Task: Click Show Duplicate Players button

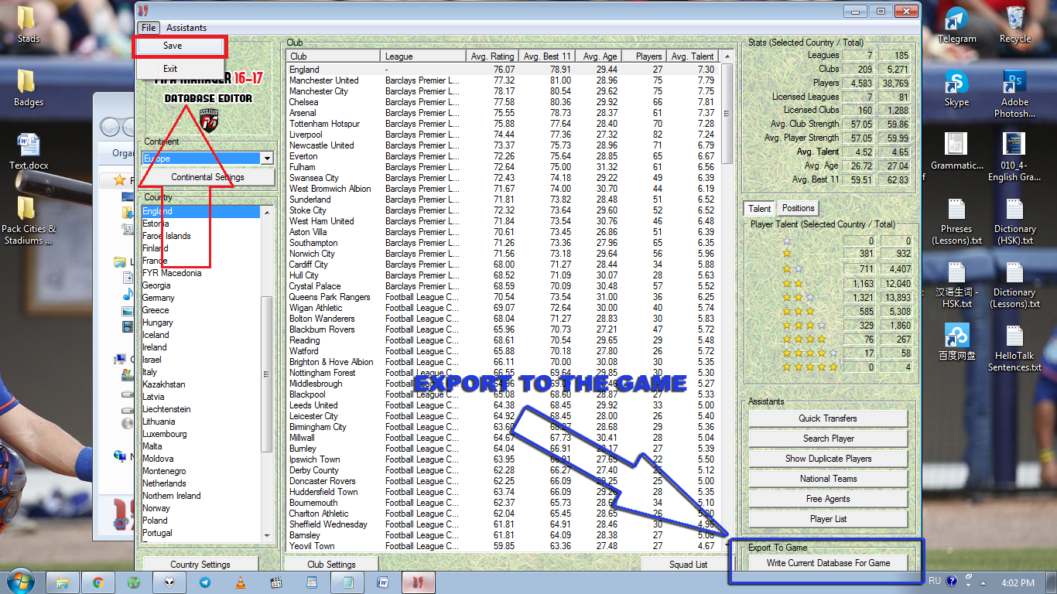Action: [828, 459]
